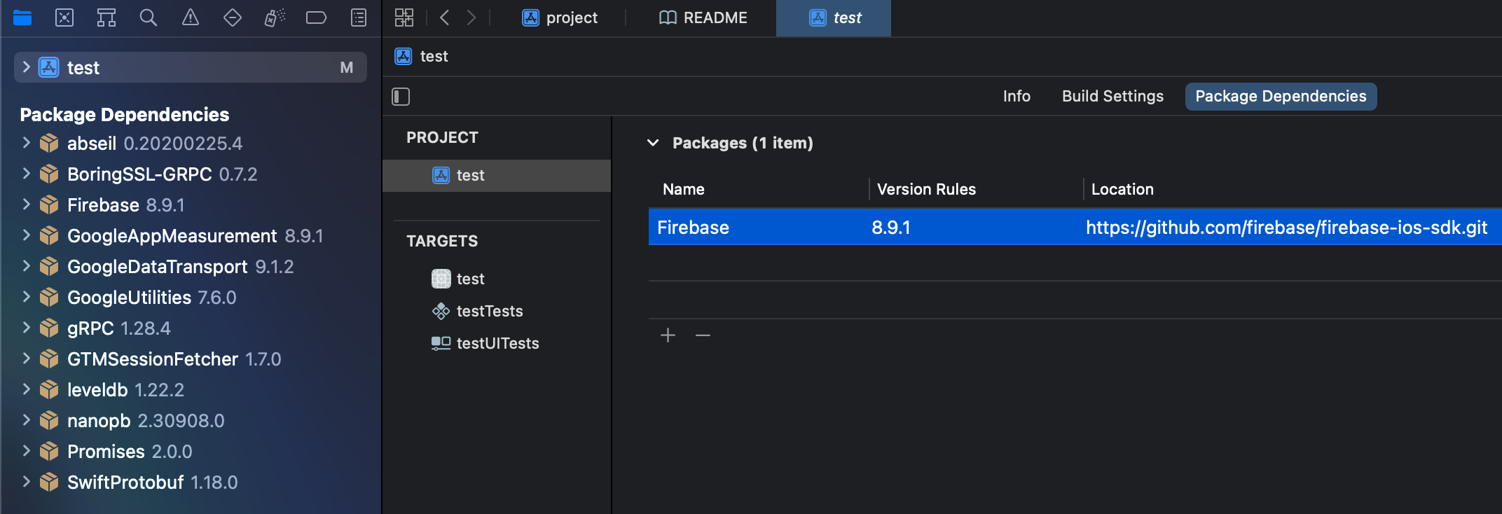Switch to the README editor tab
The height and width of the screenshot is (514, 1502).
[703, 18]
